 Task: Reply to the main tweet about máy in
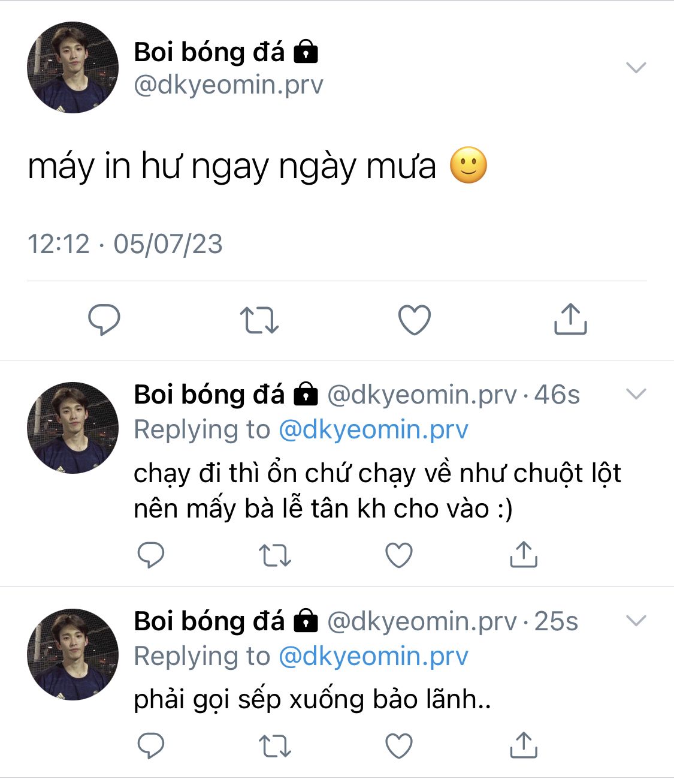pos(104,319)
